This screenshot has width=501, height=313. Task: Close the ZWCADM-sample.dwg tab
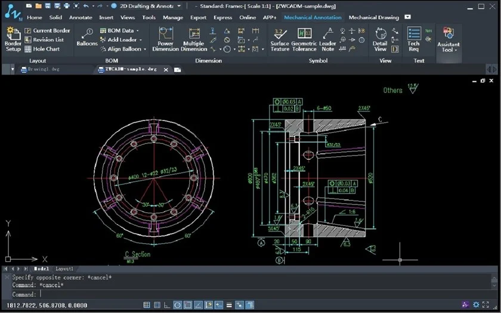click(166, 70)
